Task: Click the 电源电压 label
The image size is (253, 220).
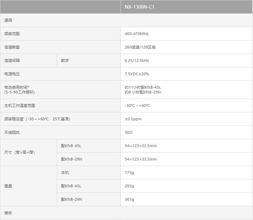Action: coord(12,74)
